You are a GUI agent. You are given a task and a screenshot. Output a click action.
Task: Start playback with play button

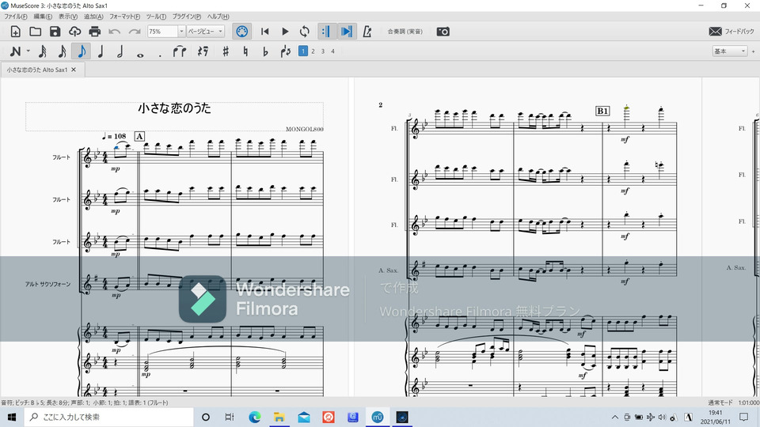(x=285, y=32)
